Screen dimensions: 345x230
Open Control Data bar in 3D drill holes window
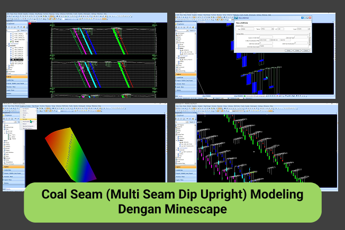[186, 170]
